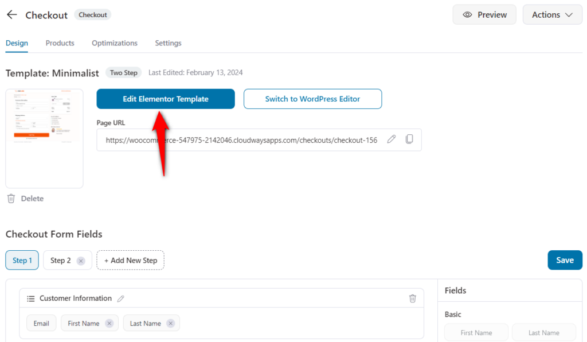Delete the Customer Information section trash icon
The image size is (587, 342).
[412, 298]
